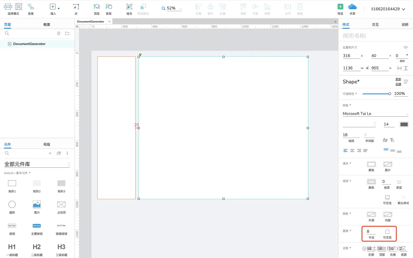
Task: Open the 插入 insert menu
Action: (53, 9)
